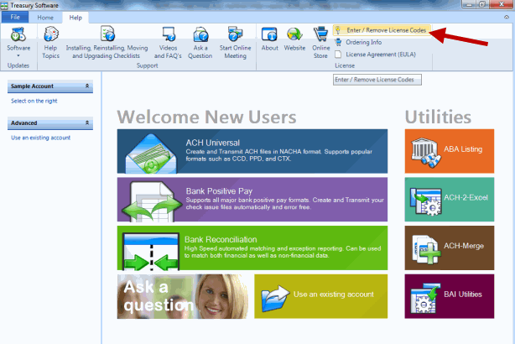Open Installing, Reinstalling, Moving and Upgrading Checklists
Screen dimensions: 515x344
(107, 43)
